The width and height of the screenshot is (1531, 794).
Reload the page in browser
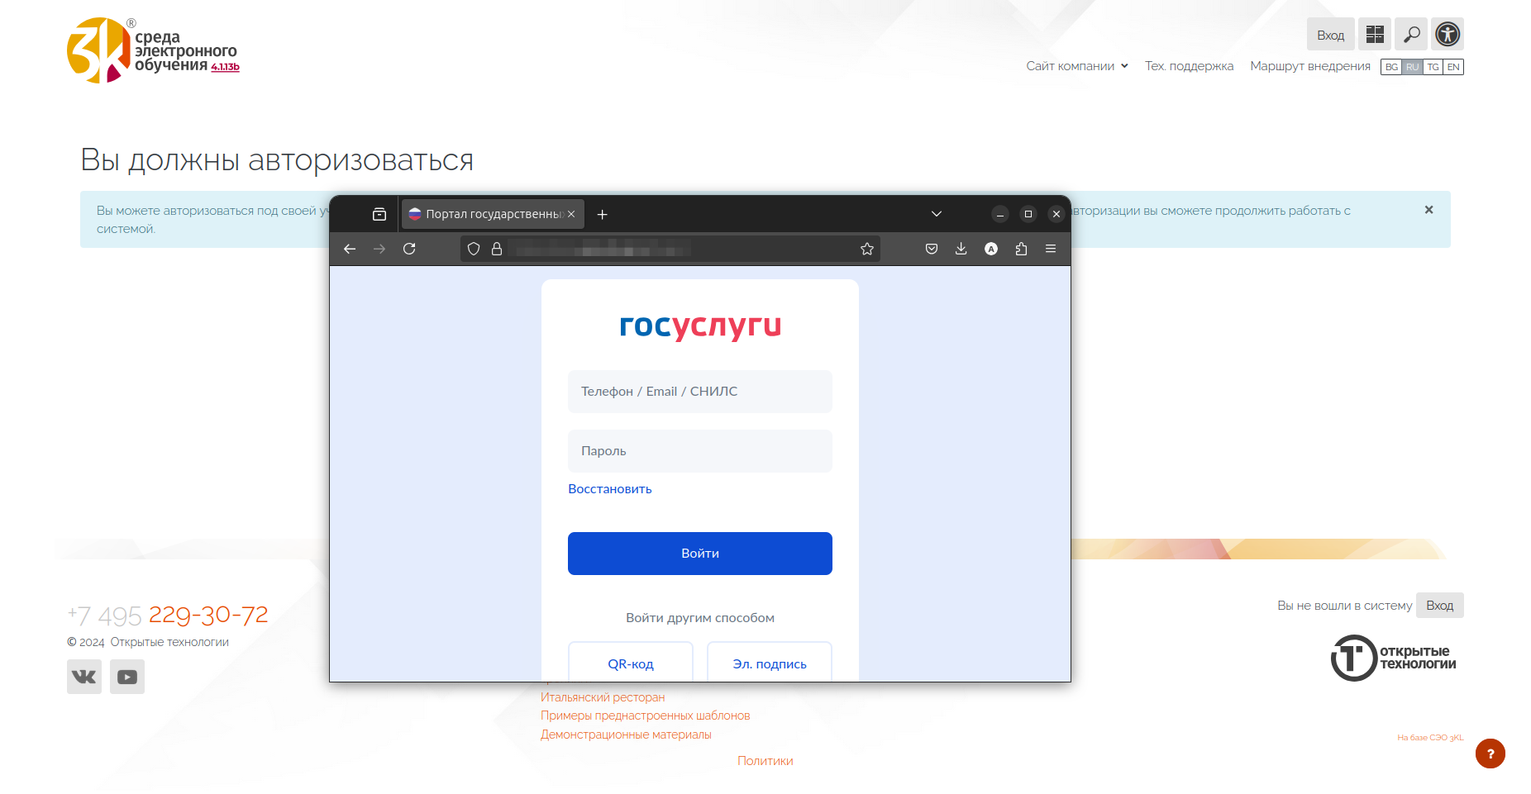(x=409, y=249)
